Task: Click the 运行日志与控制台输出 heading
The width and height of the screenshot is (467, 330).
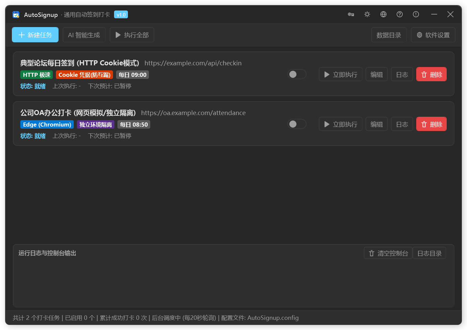Action: click(x=47, y=253)
